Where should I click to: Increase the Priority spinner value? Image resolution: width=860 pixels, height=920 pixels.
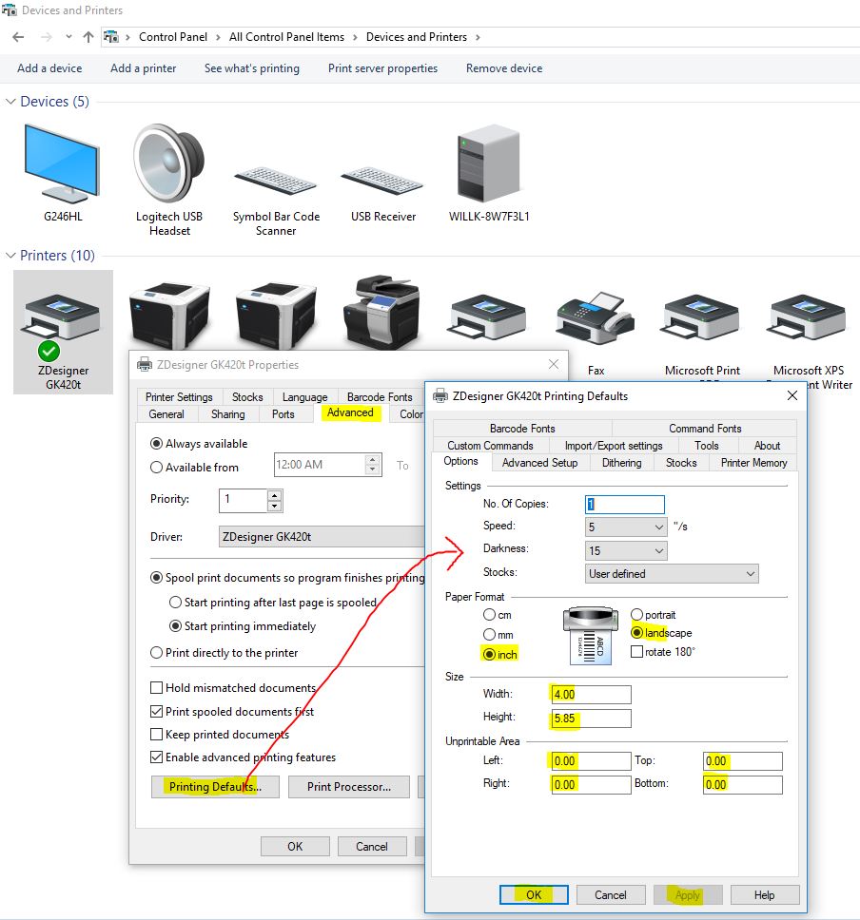click(x=275, y=495)
